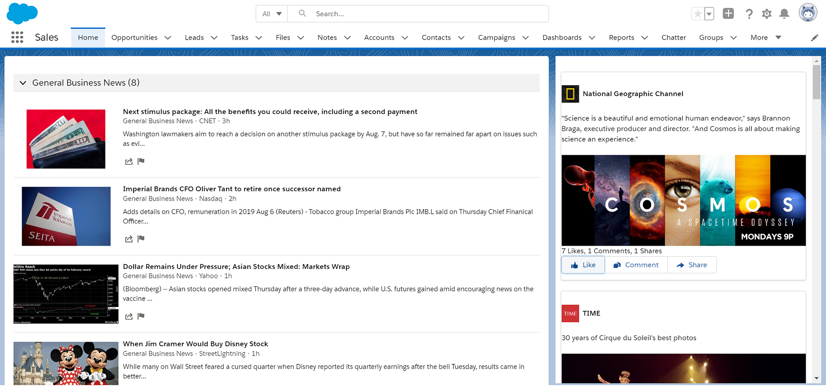
Task: Open the search scope All dropdown
Action: (272, 14)
